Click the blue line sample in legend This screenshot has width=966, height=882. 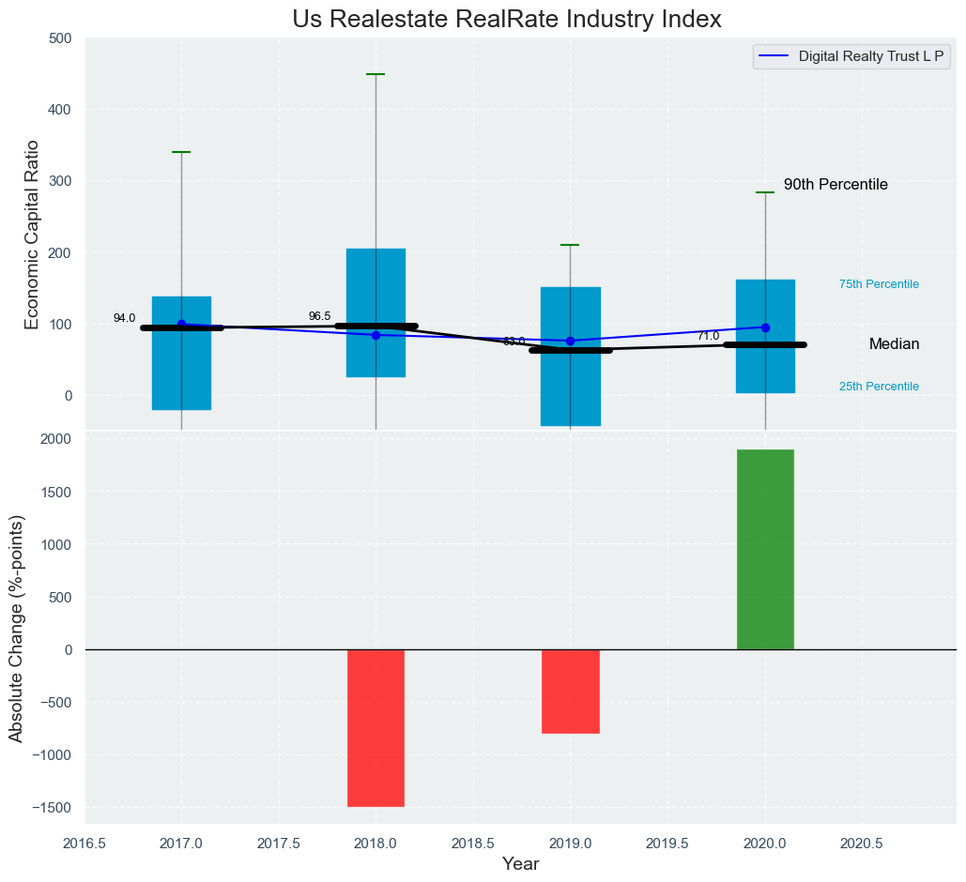tap(774, 56)
